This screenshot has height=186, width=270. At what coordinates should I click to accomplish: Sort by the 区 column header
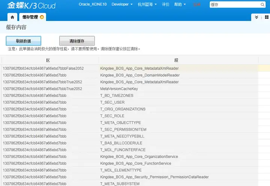pos(48,60)
